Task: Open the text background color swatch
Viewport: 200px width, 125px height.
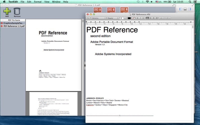Action: 133,18
